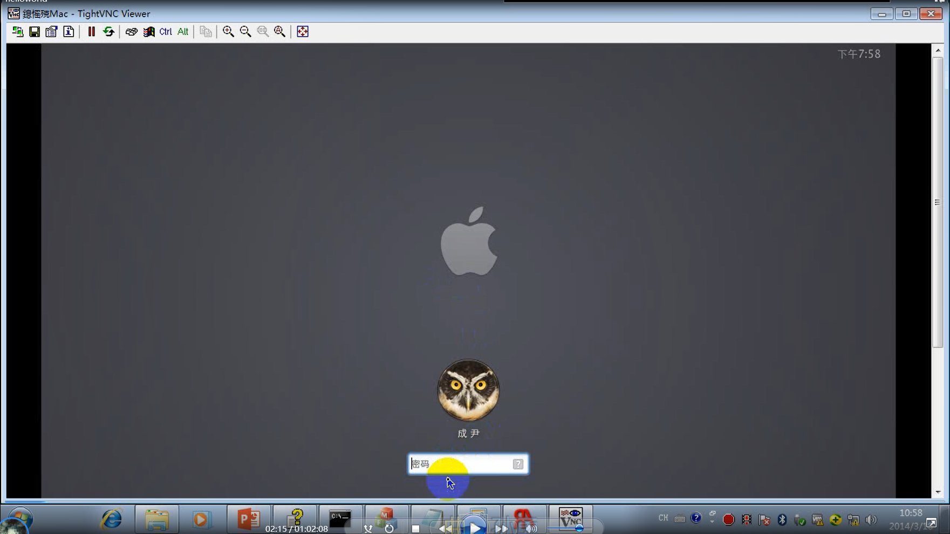Click the VMware tray icon

coord(818,520)
